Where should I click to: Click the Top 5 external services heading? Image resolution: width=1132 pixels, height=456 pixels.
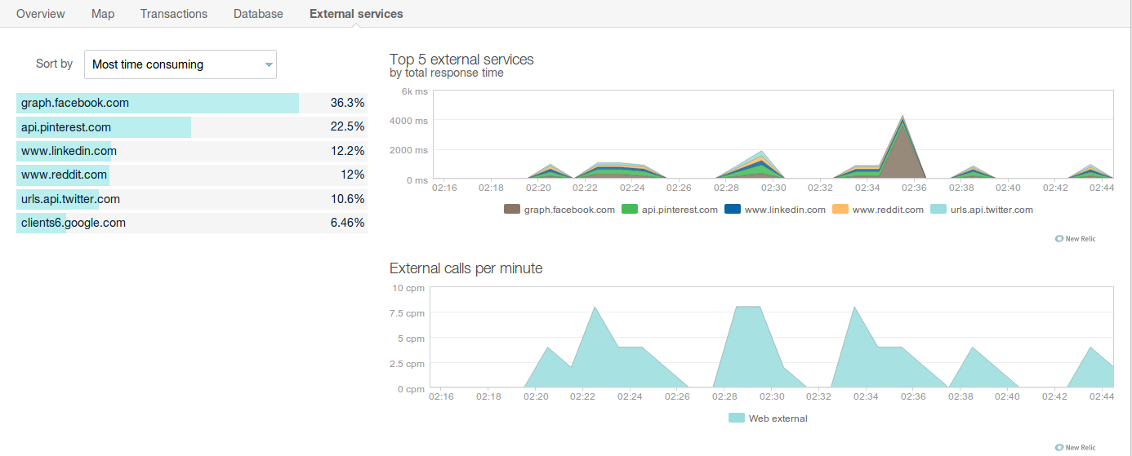coord(461,60)
